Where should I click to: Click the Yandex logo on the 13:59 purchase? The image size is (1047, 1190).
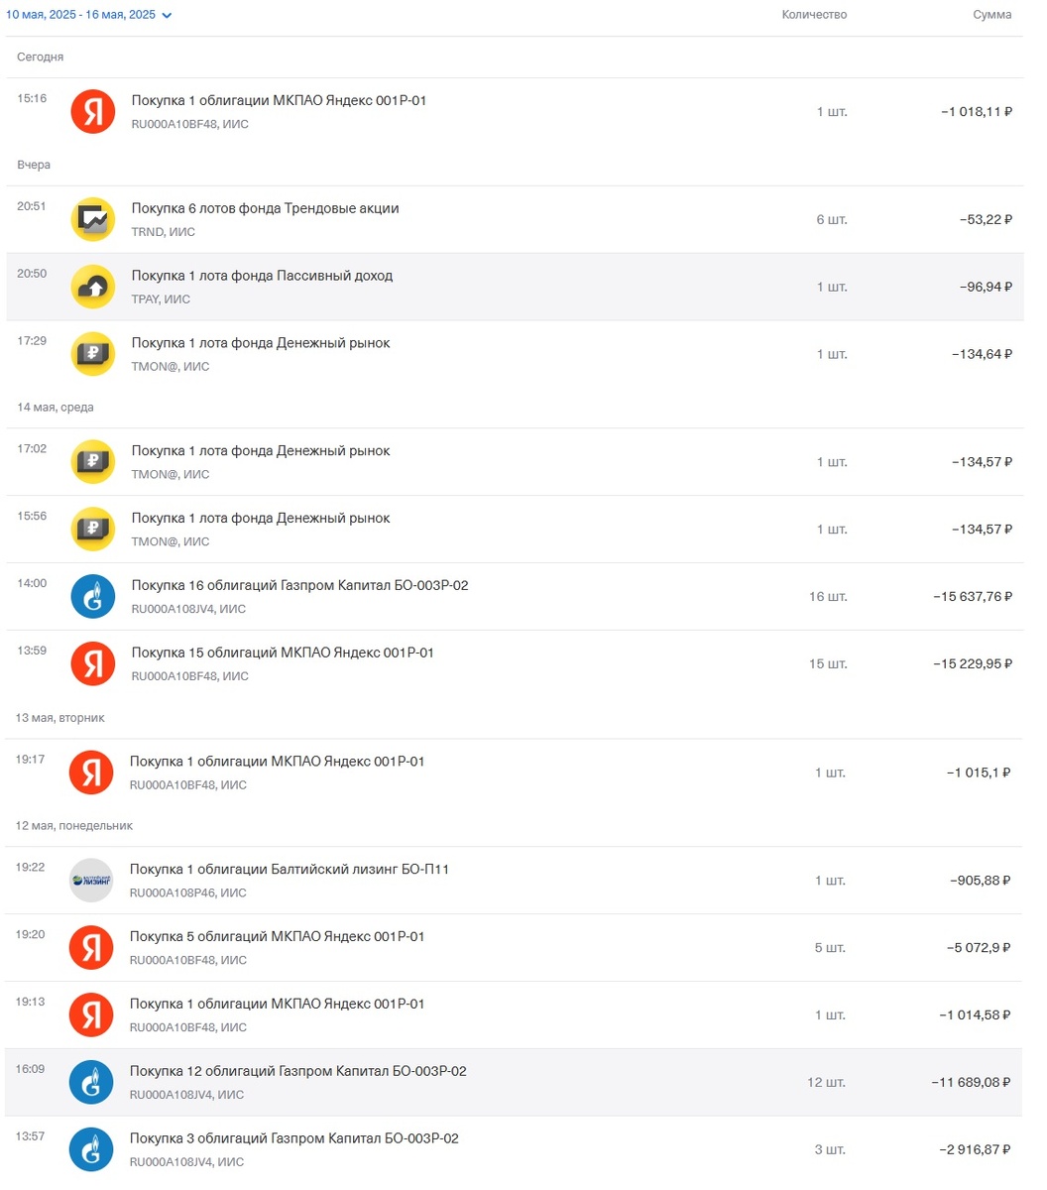tap(93, 663)
